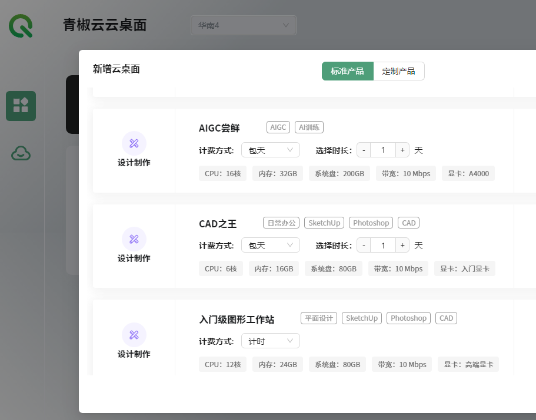
Task: Open the 计时 billing dropdown for 入门级图形工作站
Action: [271, 341]
